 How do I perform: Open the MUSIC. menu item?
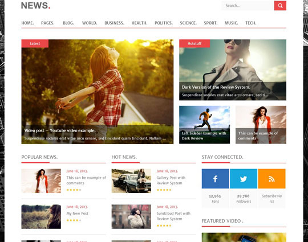click(x=231, y=23)
